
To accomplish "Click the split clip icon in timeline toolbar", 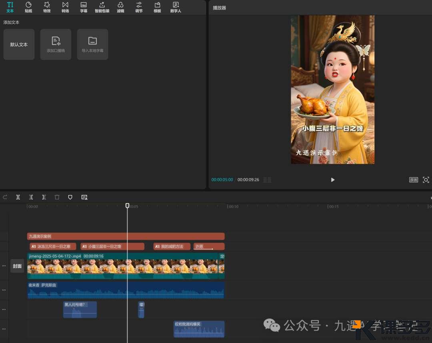I will point(18,197).
